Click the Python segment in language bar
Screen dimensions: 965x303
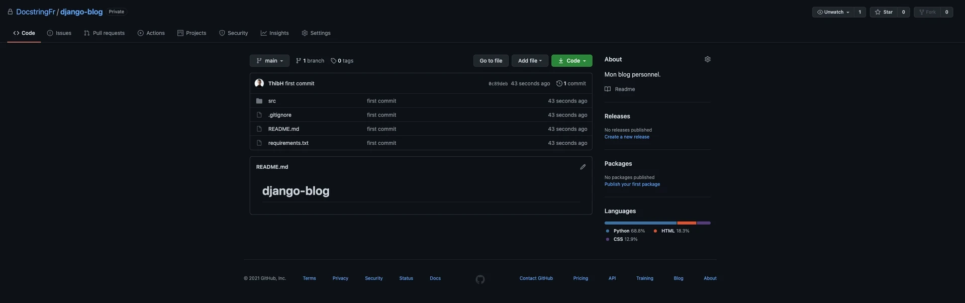(x=640, y=223)
